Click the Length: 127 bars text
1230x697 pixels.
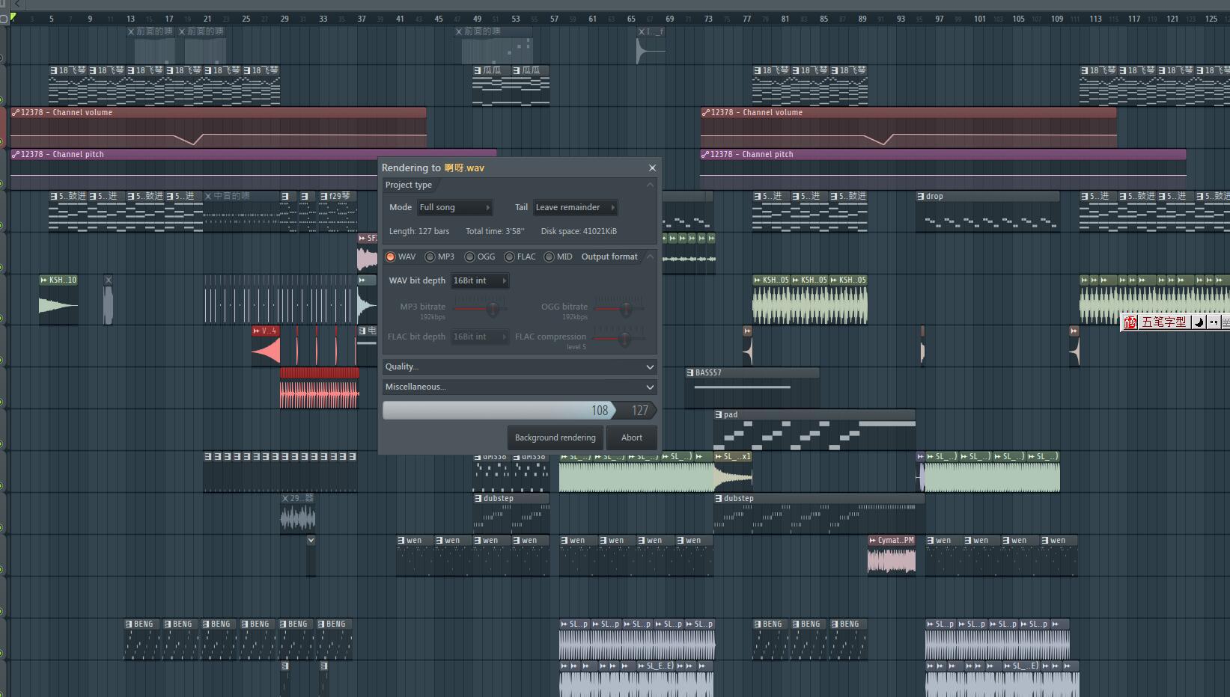coord(419,231)
